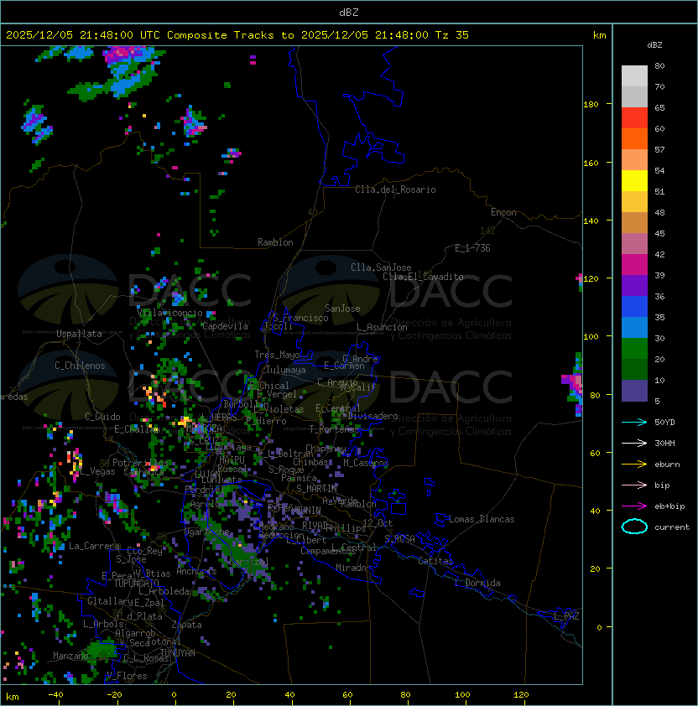The image size is (698, 706).
Task: Click the magenta eb+bip arrow in legend
Action: pos(634,506)
